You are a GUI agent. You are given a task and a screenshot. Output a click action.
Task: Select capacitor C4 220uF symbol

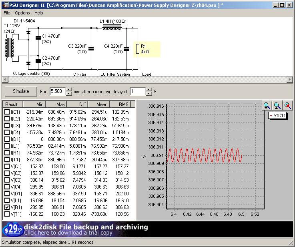click(x=126, y=49)
